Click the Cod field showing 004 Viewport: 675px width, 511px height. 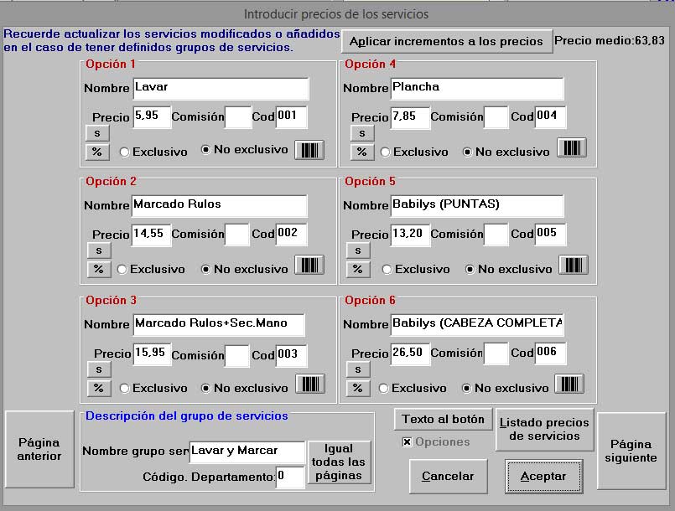click(551, 117)
